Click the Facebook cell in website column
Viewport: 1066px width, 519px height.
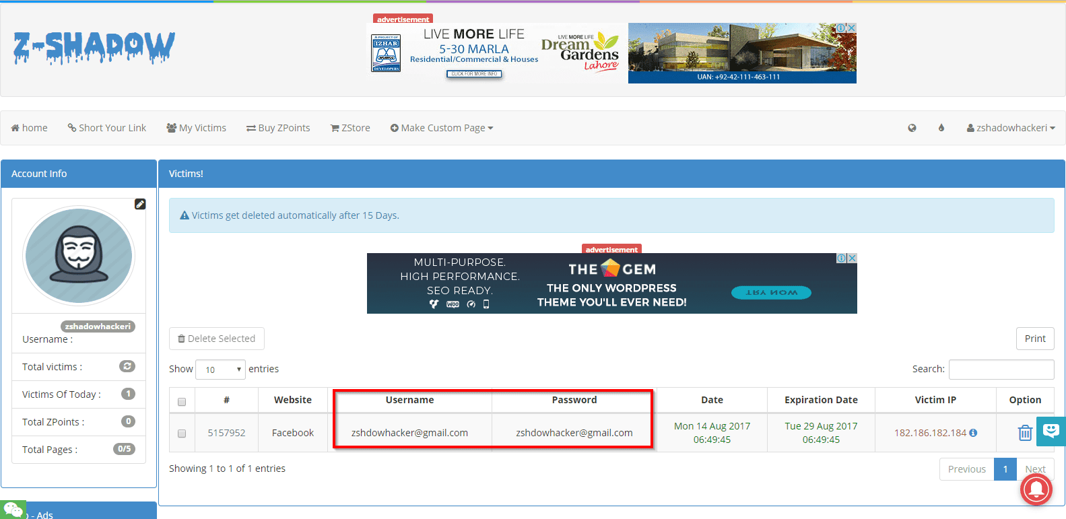click(x=293, y=433)
